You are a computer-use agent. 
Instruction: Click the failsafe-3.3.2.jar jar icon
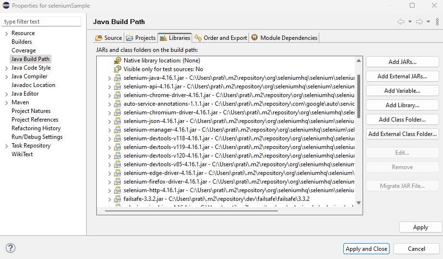pos(117,199)
